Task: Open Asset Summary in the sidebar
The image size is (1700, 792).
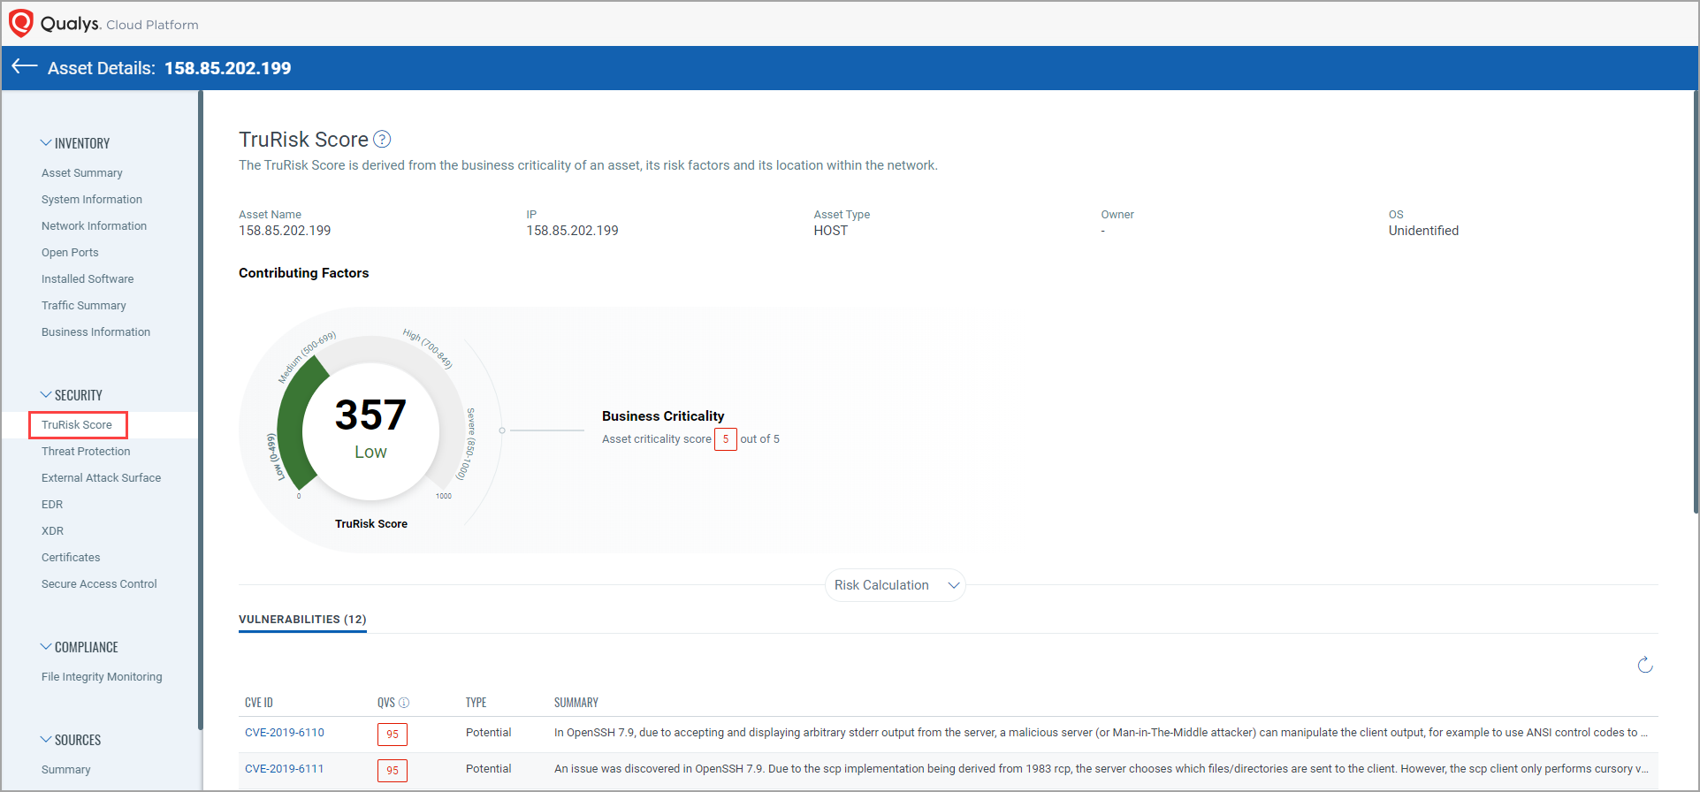Action: click(82, 173)
